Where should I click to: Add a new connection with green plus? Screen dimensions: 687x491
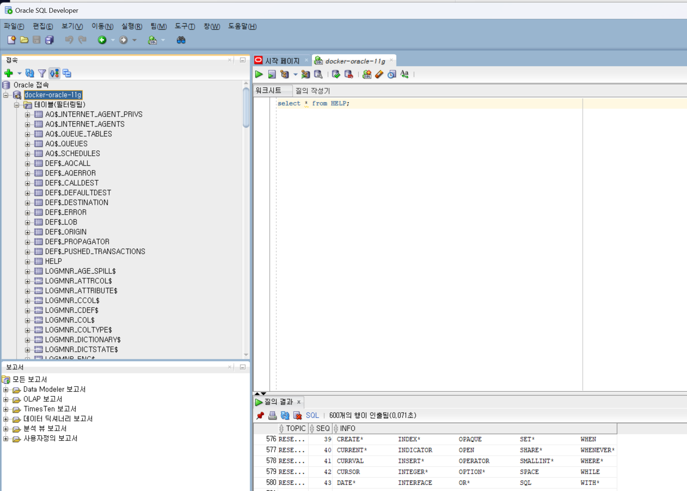point(9,73)
